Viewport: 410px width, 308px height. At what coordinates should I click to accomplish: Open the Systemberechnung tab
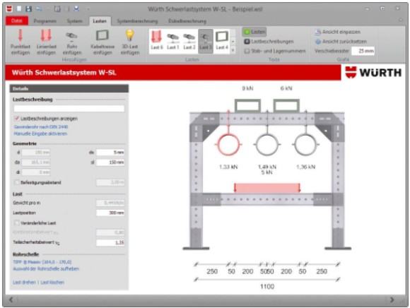click(x=137, y=21)
